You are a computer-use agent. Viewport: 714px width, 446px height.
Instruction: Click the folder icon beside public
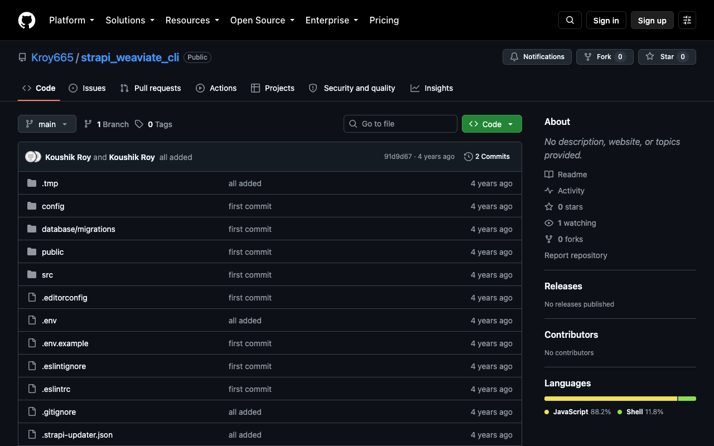32,252
